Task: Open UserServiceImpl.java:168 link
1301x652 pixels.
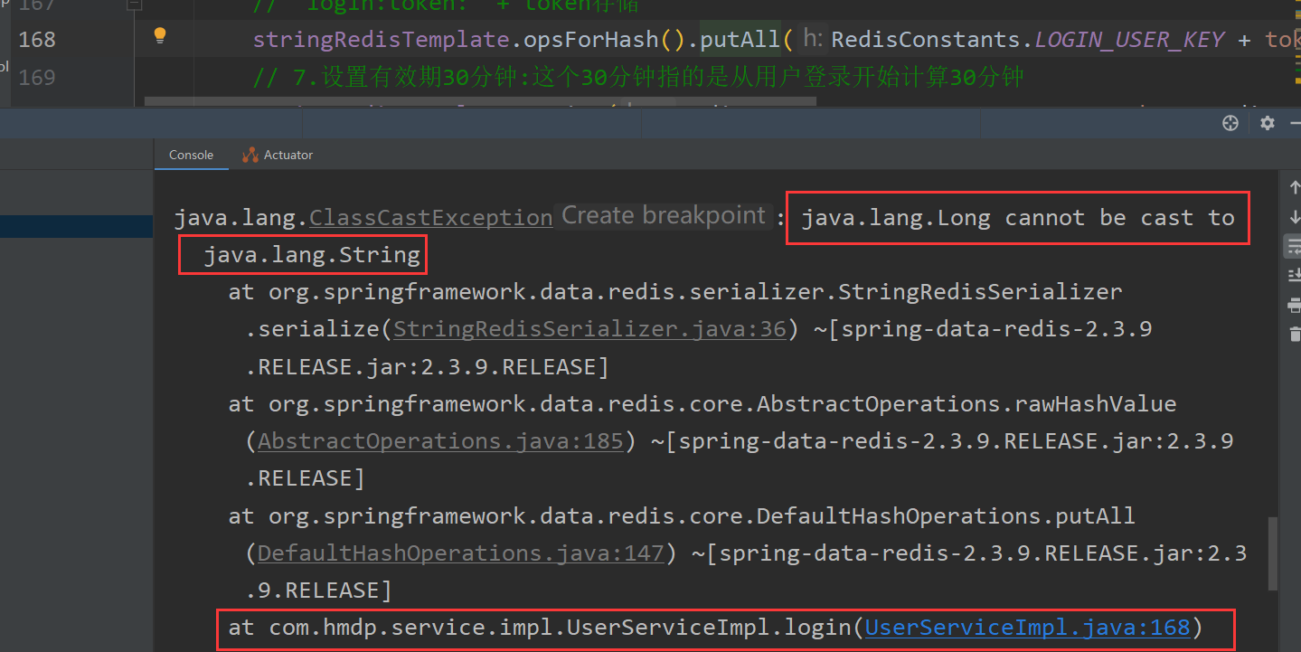Action: pos(1027,628)
